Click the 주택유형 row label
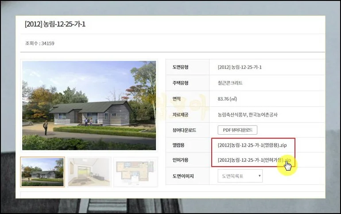This screenshot has width=341, height=214. [181, 83]
